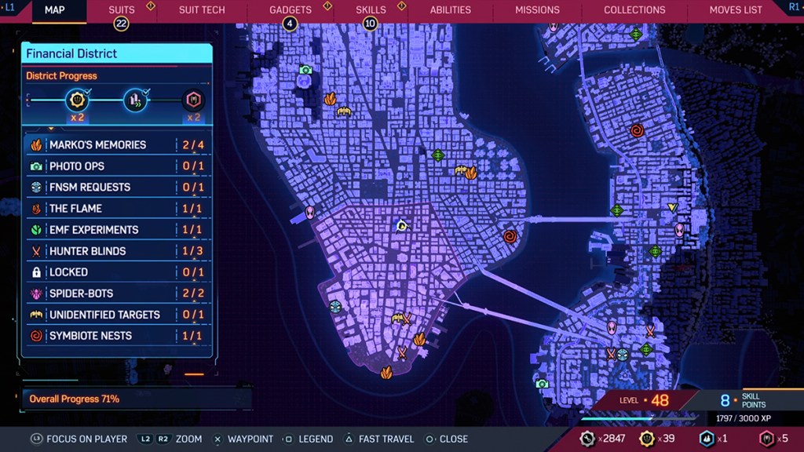Image resolution: width=804 pixels, height=452 pixels.
Task: Open the Moves List tab
Action: click(735, 9)
